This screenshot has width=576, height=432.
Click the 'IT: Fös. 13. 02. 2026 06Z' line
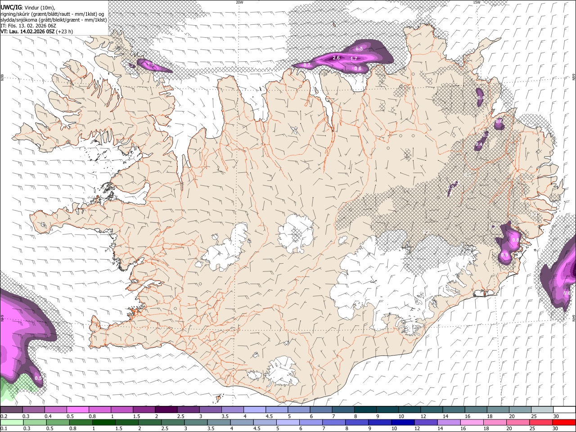click(x=28, y=26)
